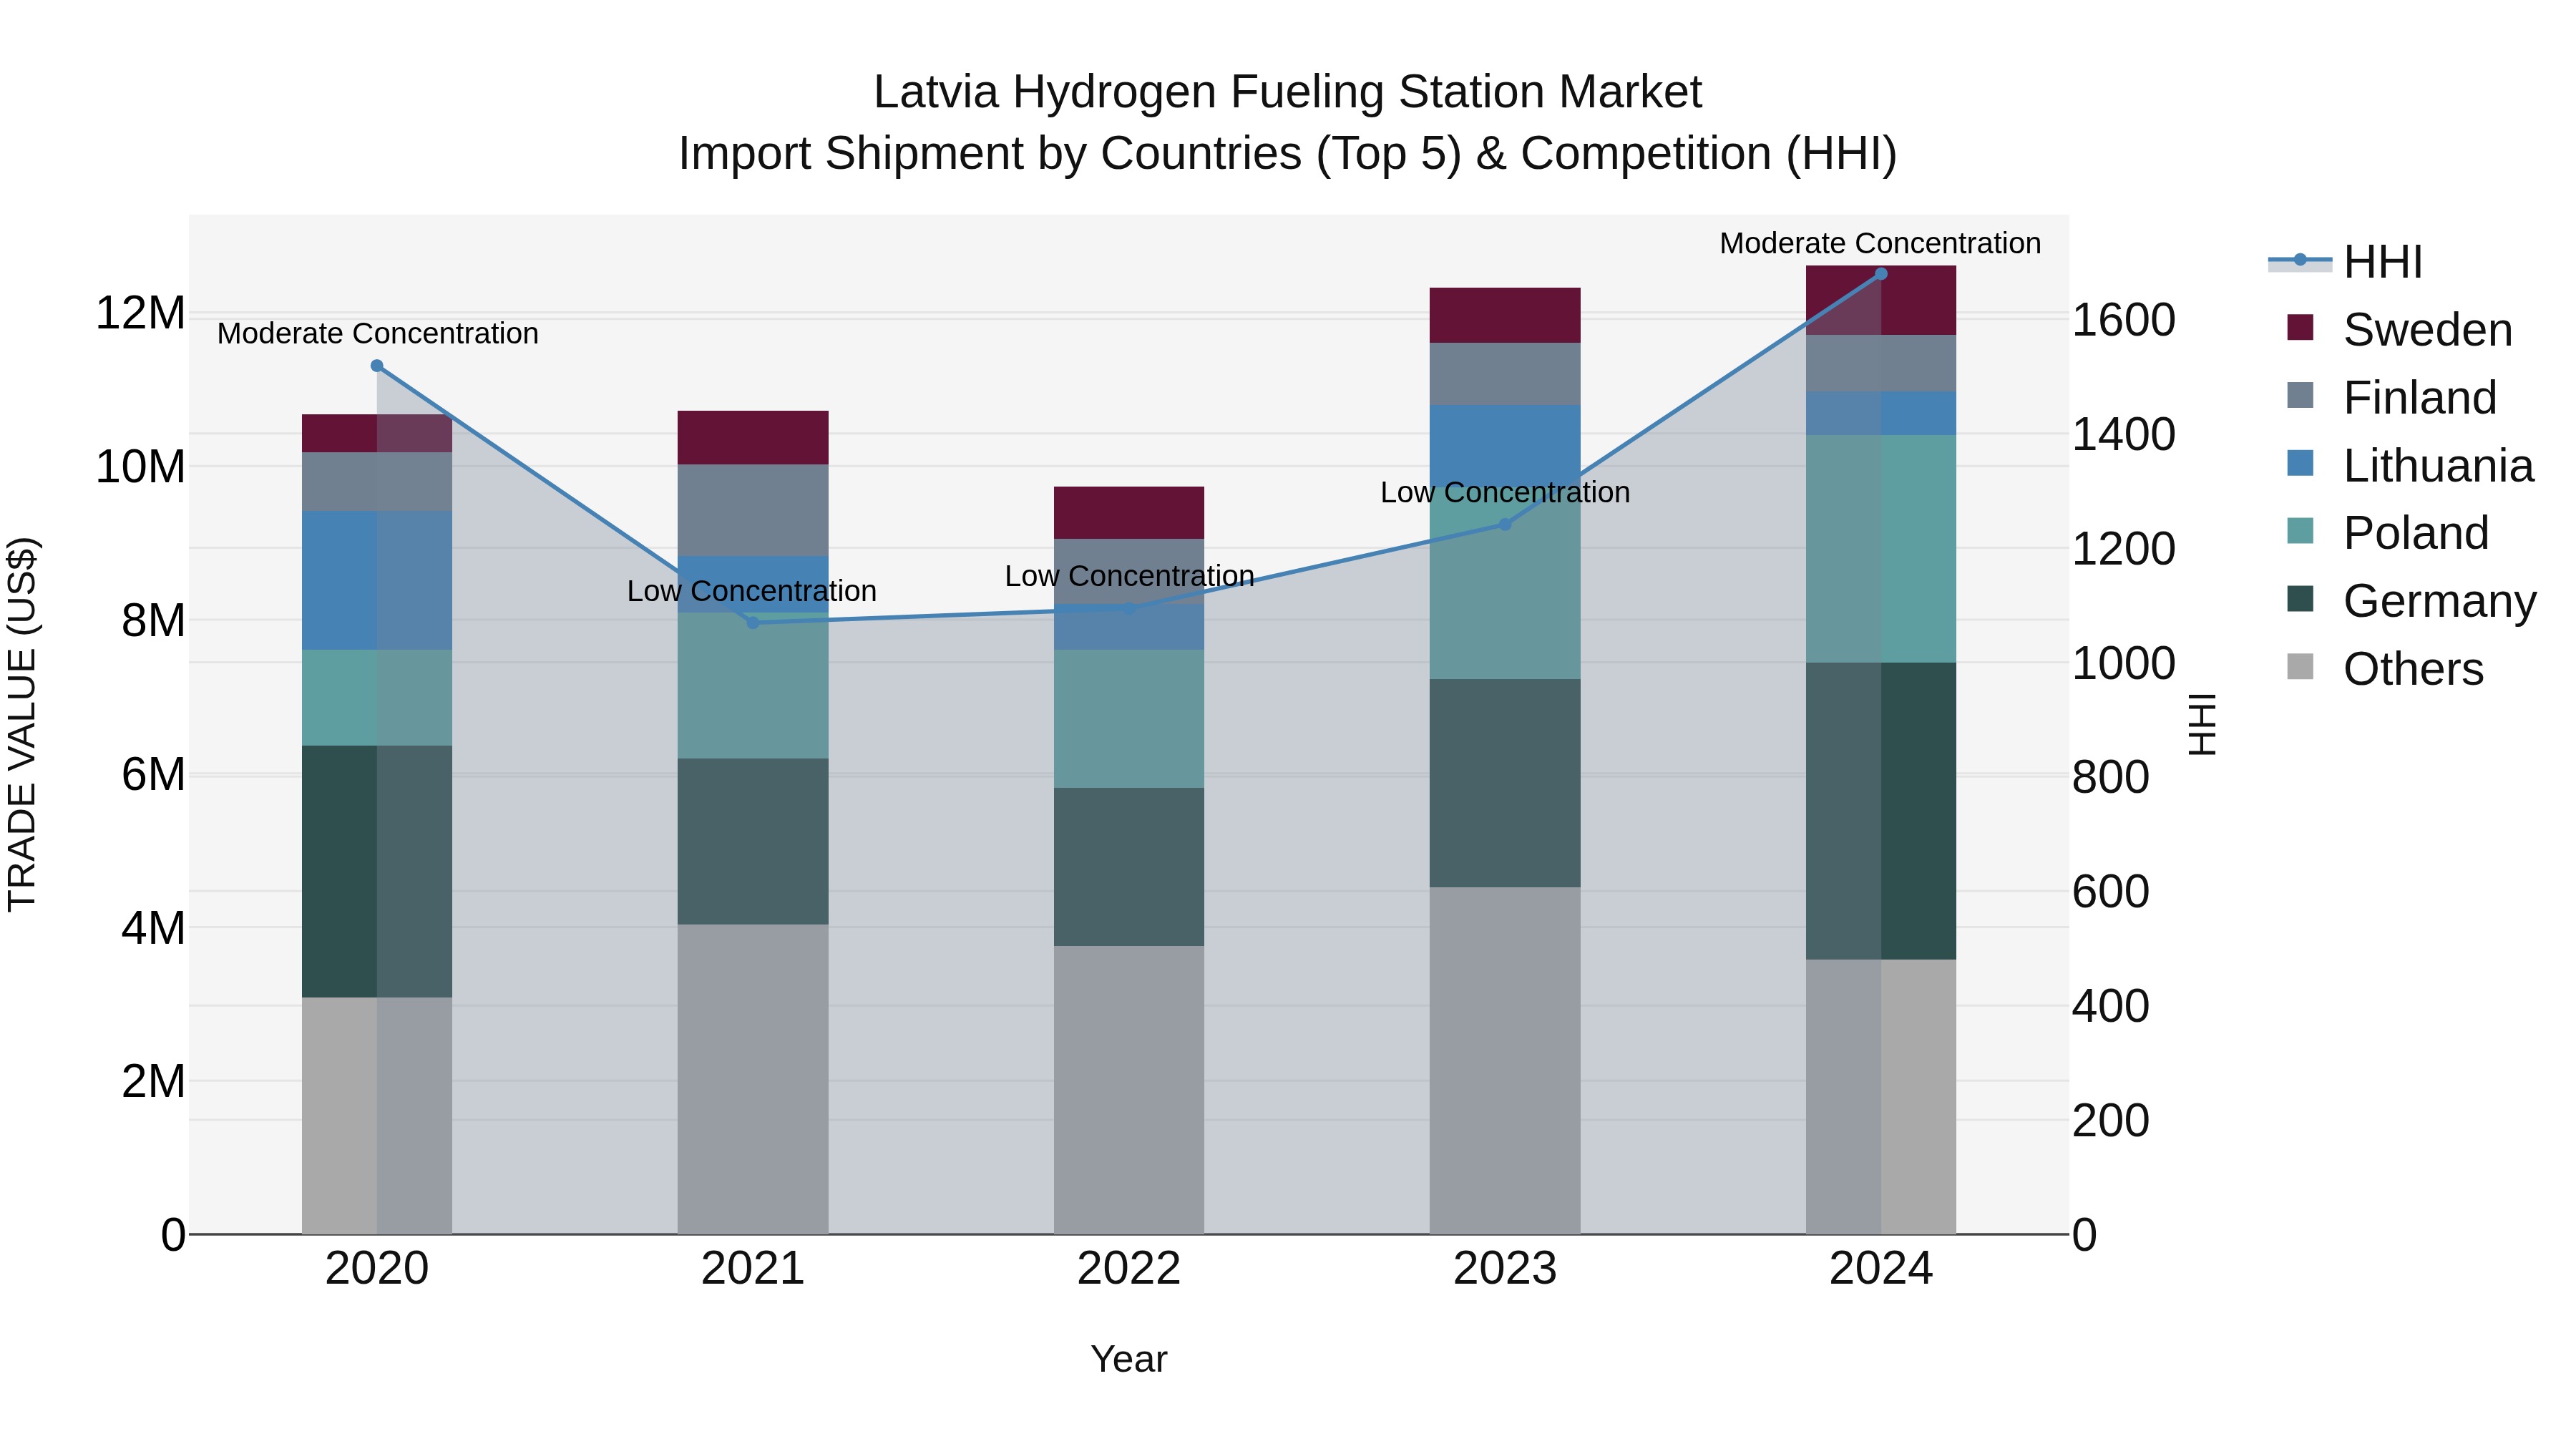
Task: Click the 2024 Germany bar segment
Action: [1881, 811]
